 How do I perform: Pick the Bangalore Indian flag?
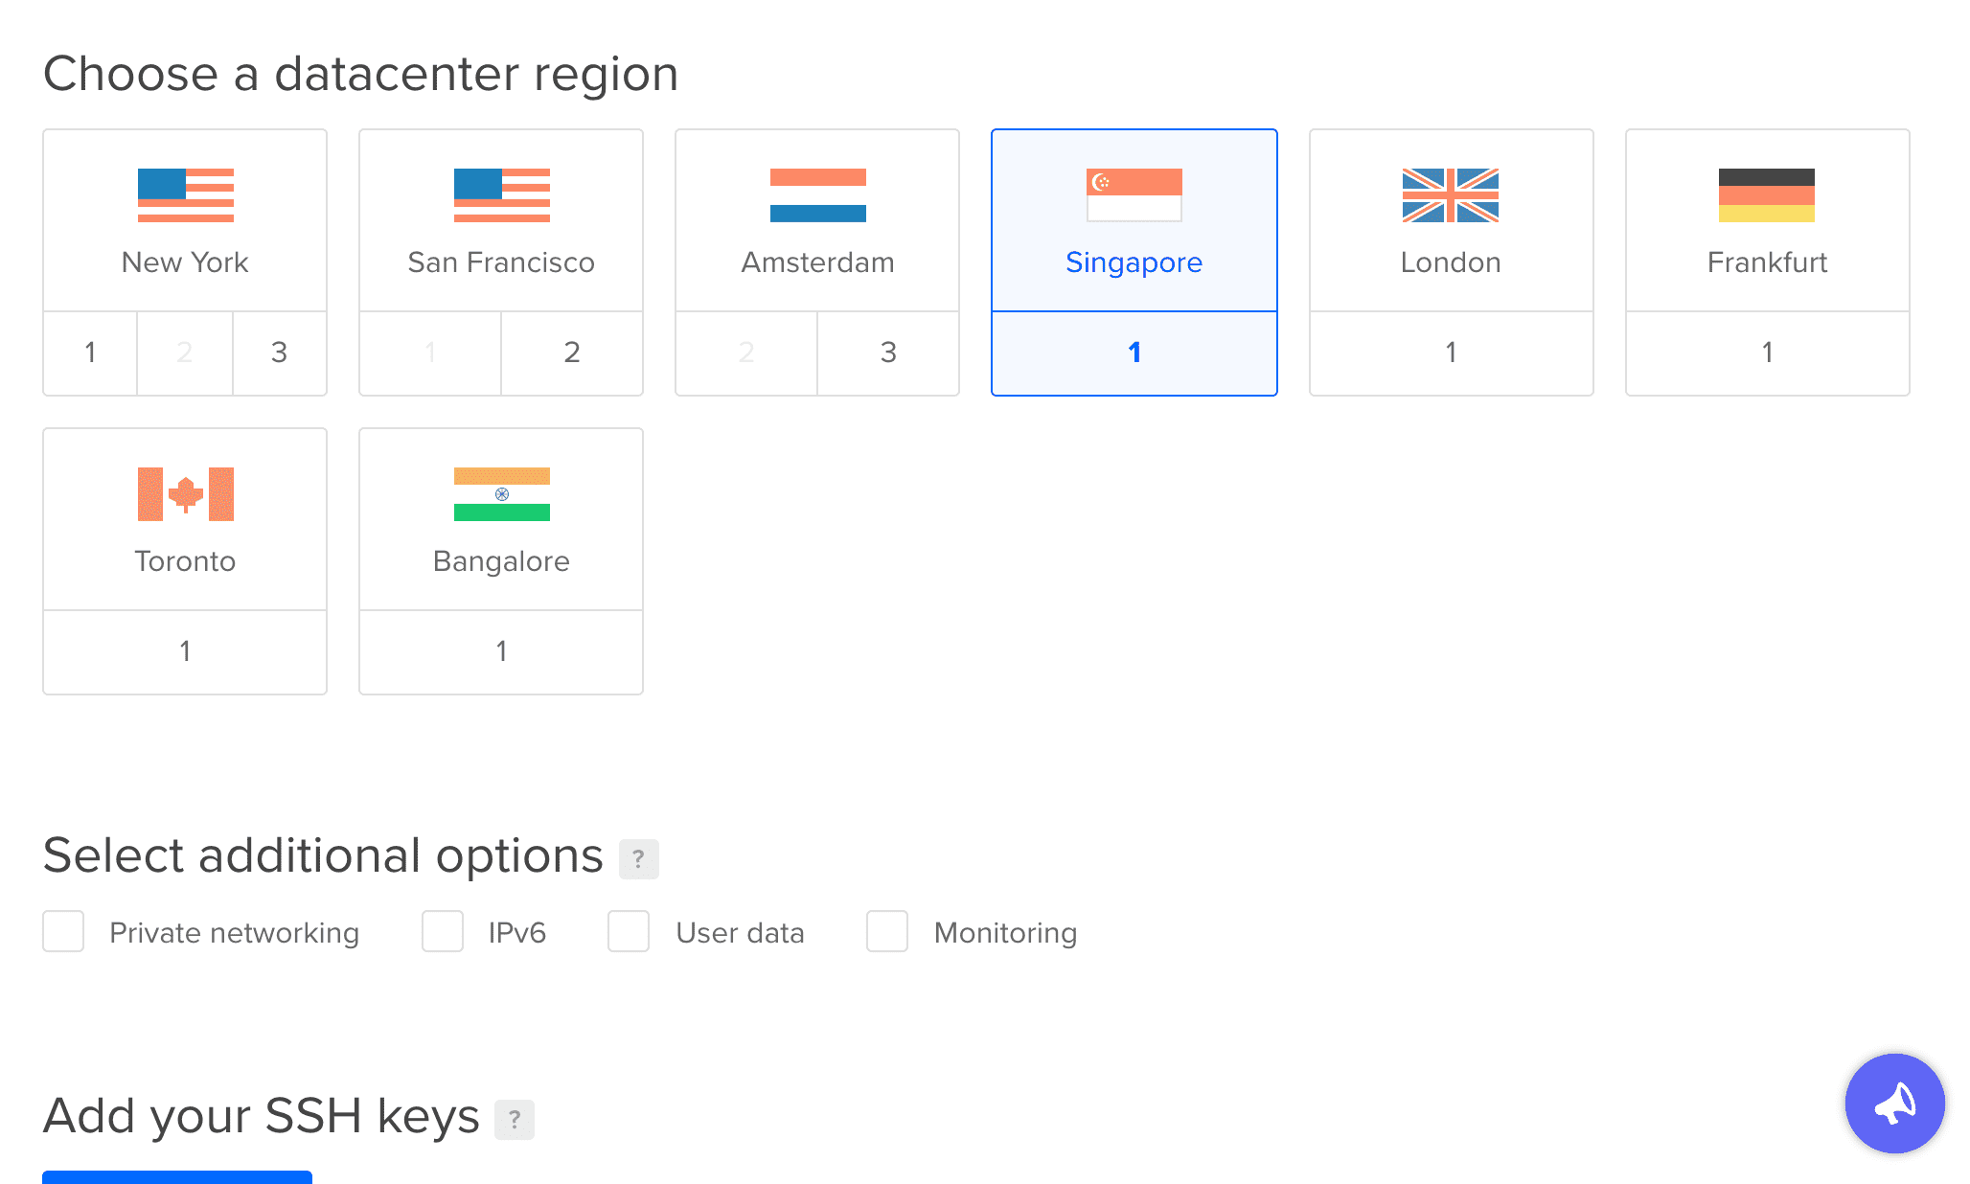(501, 494)
